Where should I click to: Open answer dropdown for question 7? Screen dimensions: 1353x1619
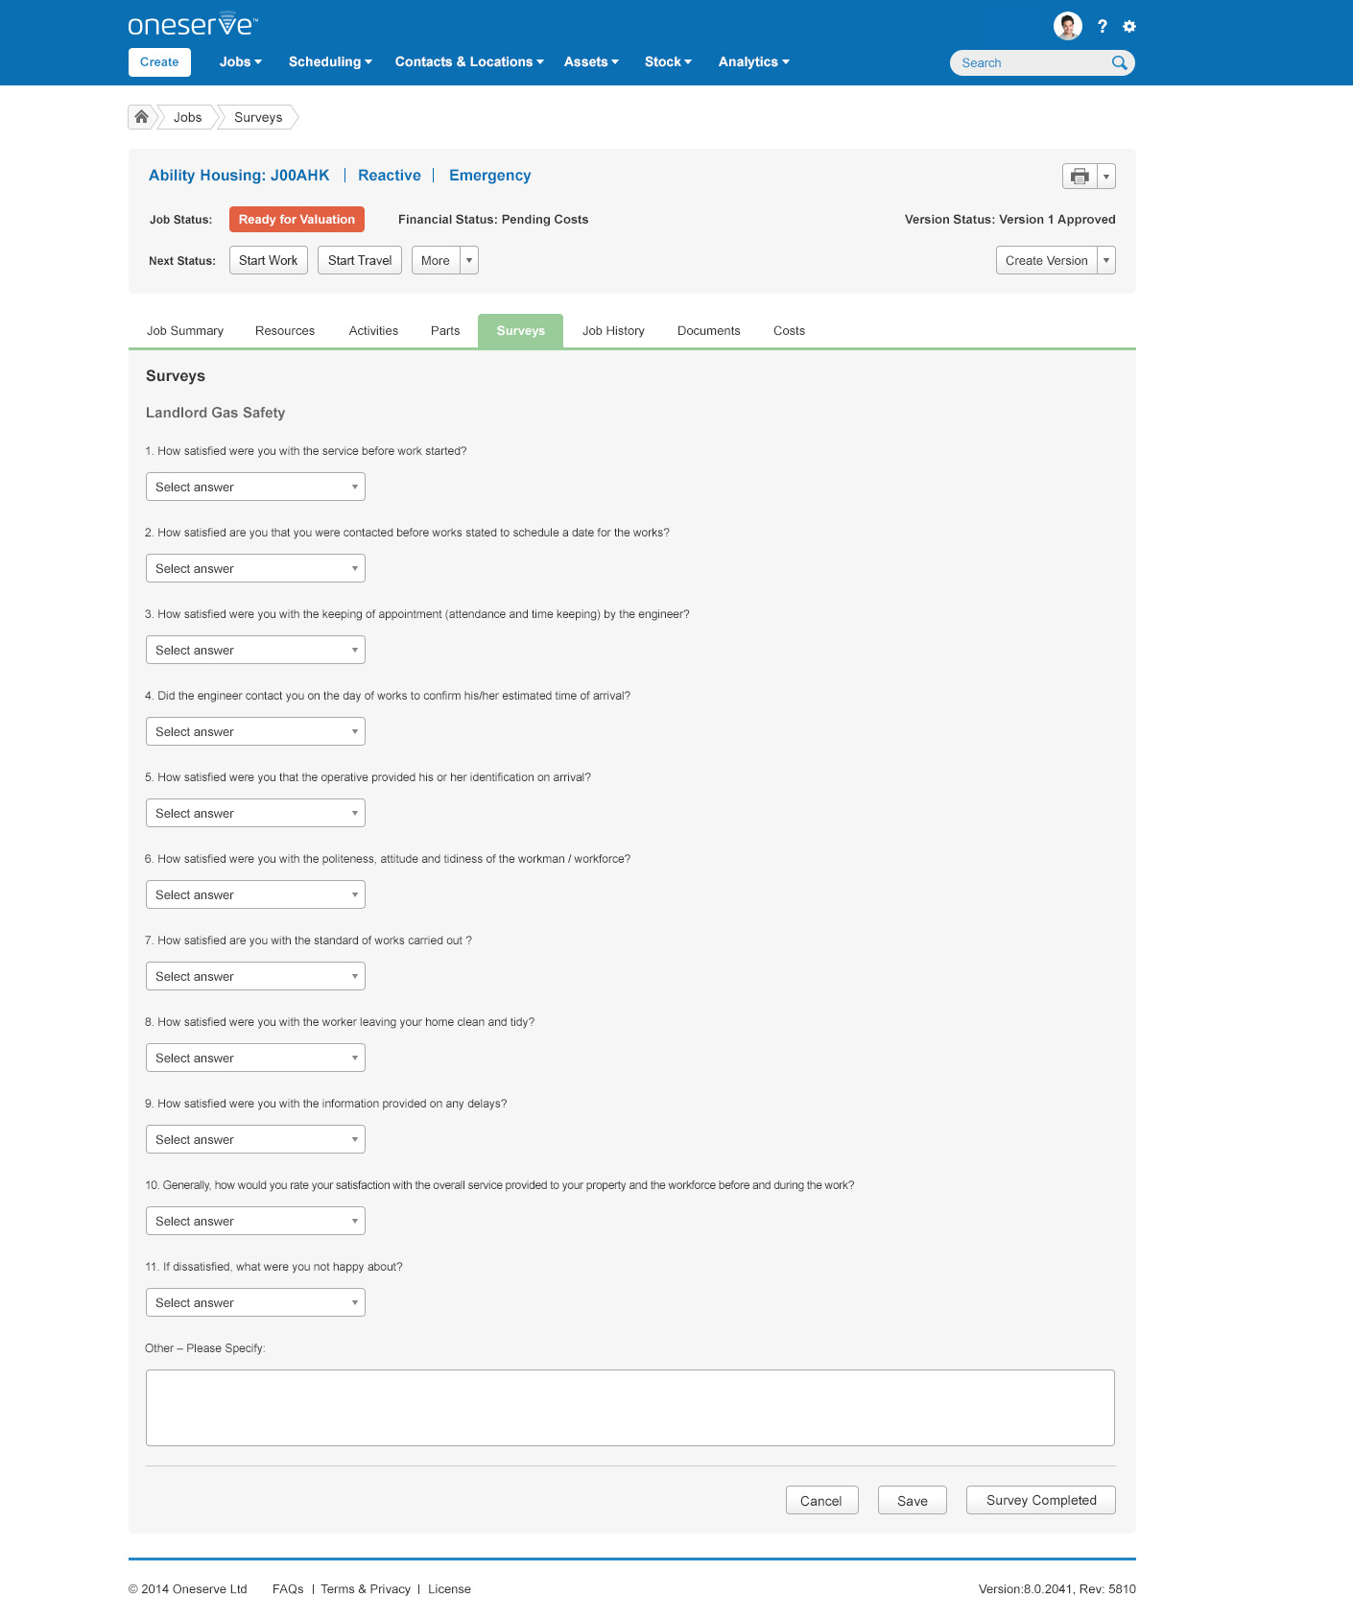pyautogui.click(x=255, y=976)
